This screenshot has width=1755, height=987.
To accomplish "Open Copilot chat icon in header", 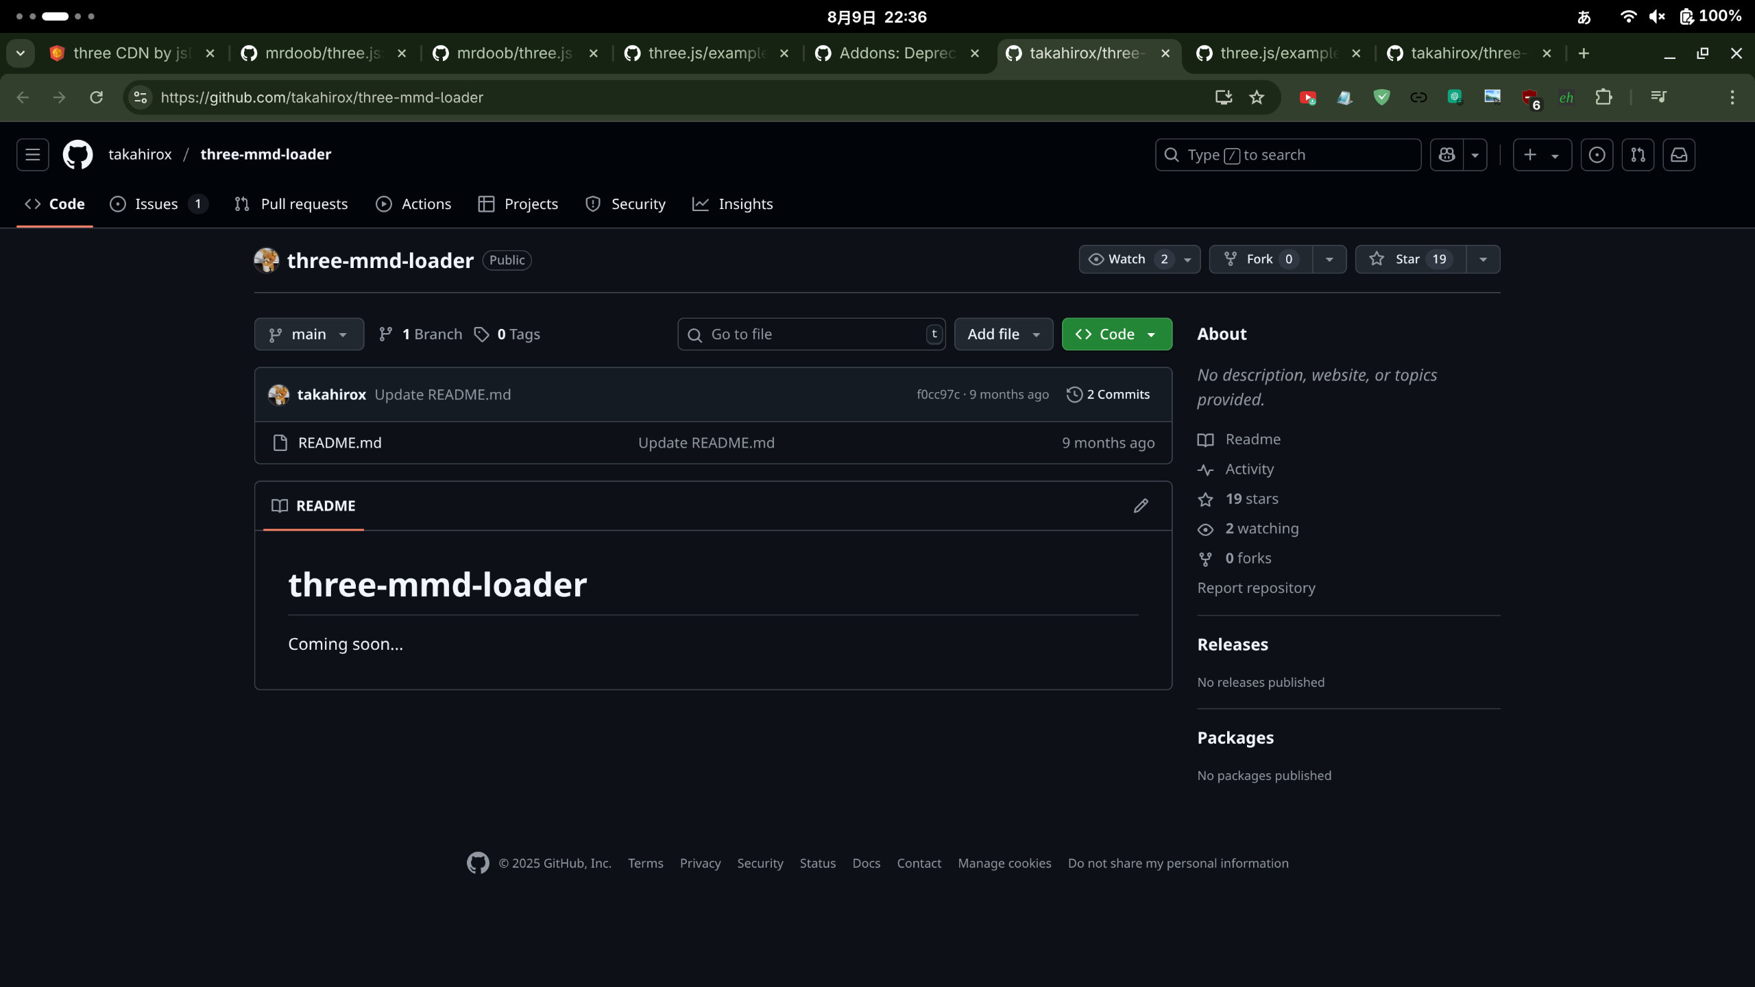I will [x=1447, y=155].
